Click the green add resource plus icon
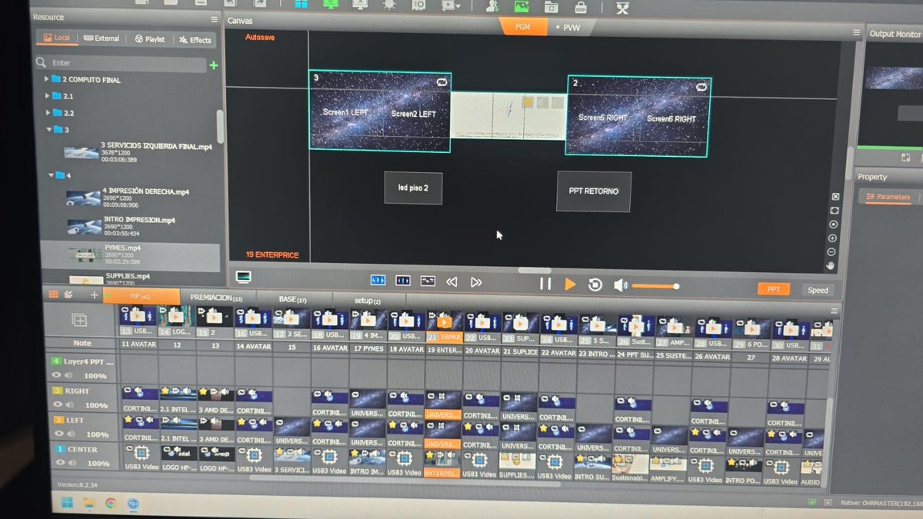Image resolution: width=923 pixels, height=519 pixels. (214, 65)
